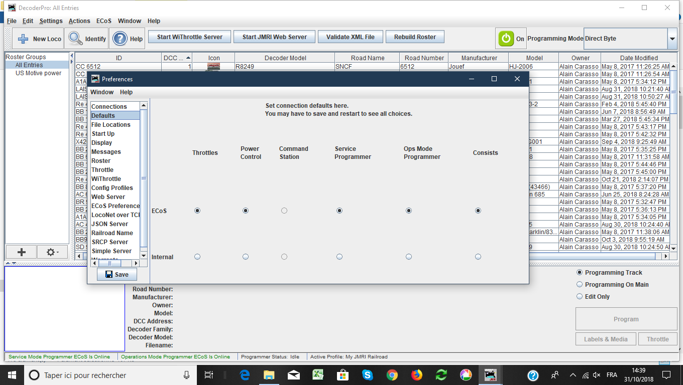Click the Preferences list scroll-down arrow
Image resolution: width=683 pixels, height=385 pixels.
pos(143,256)
